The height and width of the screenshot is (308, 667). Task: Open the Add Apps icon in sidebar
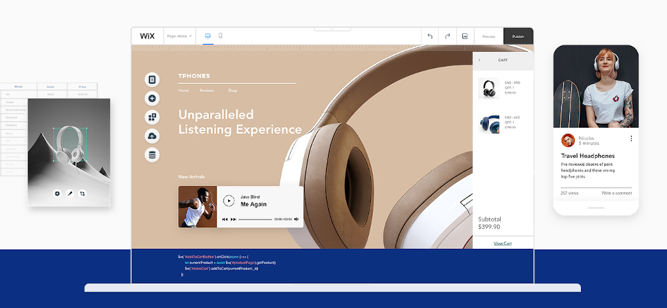point(152,117)
